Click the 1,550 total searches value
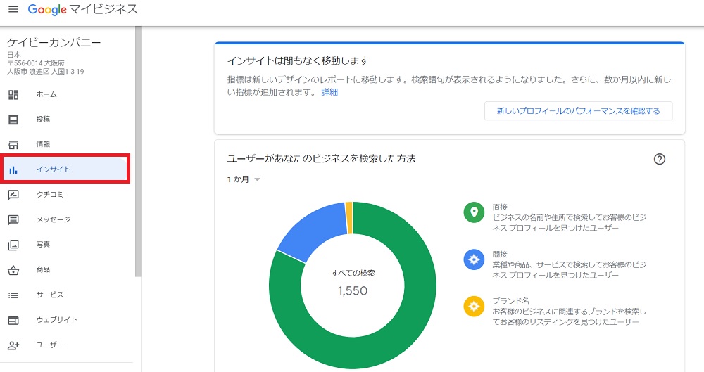The image size is (704, 372). tap(353, 291)
